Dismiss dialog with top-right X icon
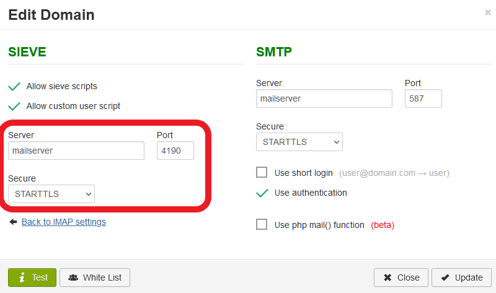Screen dimensions: 496x293 click(488, 12)
